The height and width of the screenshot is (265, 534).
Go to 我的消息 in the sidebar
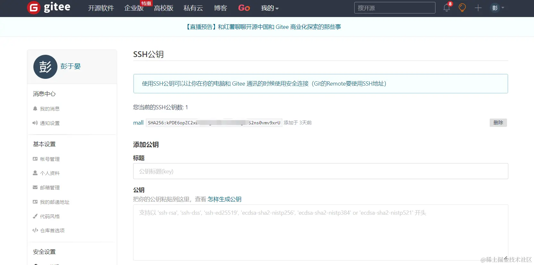[50, 109]
